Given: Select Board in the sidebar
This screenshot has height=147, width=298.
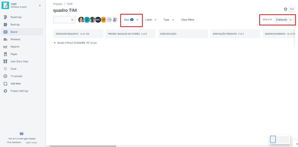Looking at the screenshot, I should (22, 32).
